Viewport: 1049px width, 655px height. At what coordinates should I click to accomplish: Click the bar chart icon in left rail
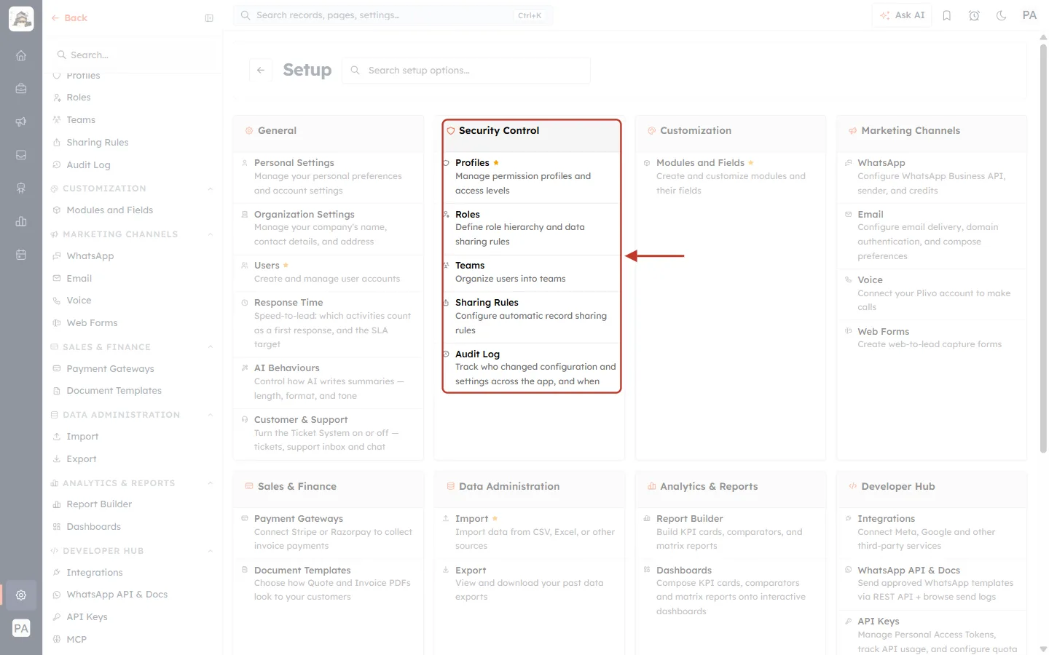(x=21, y=221)
